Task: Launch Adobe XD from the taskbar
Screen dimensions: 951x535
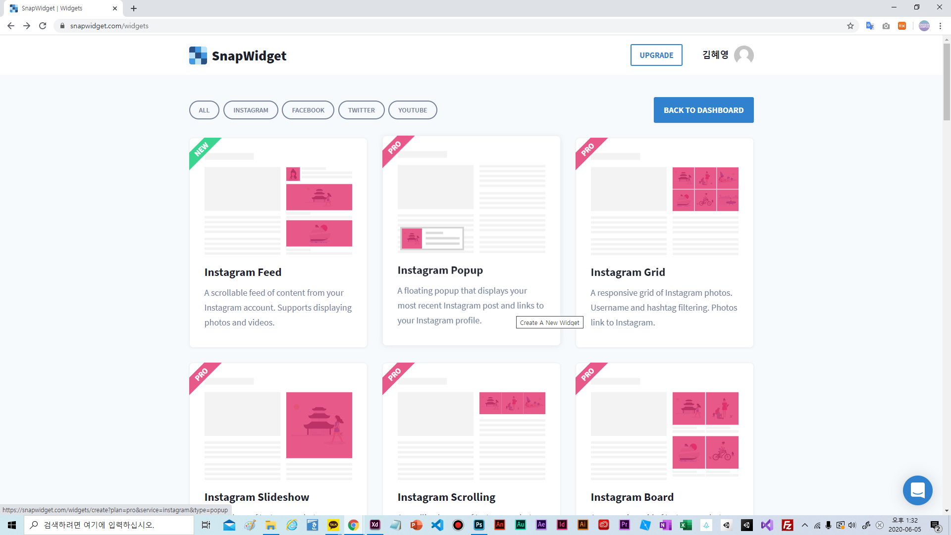Action: (375, 525)
